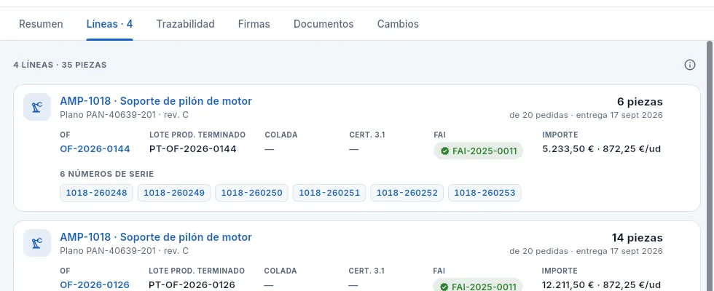Image resolution: width=714 pixels, height=291 pixels.
Task: Open AMP-1018 title link in 14 piezas card
Action: [x=156, y=237]
